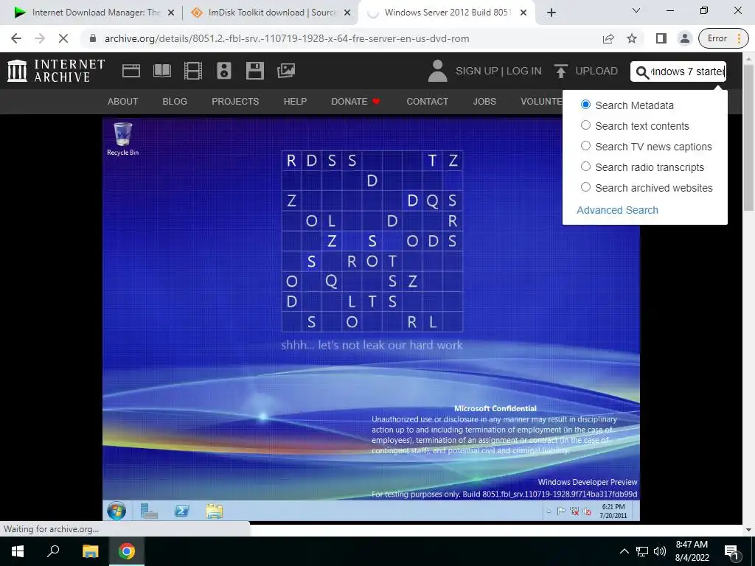Close the ImDisk Toolkit tab
Image resolution: width=755 pixels, height=566 pixels.
[347, 13]
